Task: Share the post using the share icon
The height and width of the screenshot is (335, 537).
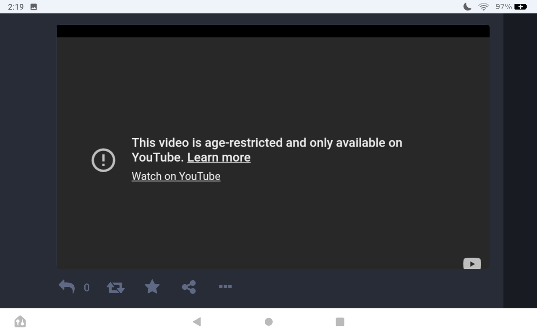Action: [x=189, y=287]
